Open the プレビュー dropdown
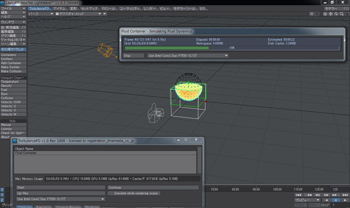The height and width of the screenshot is (208, 350). (307, 200)
